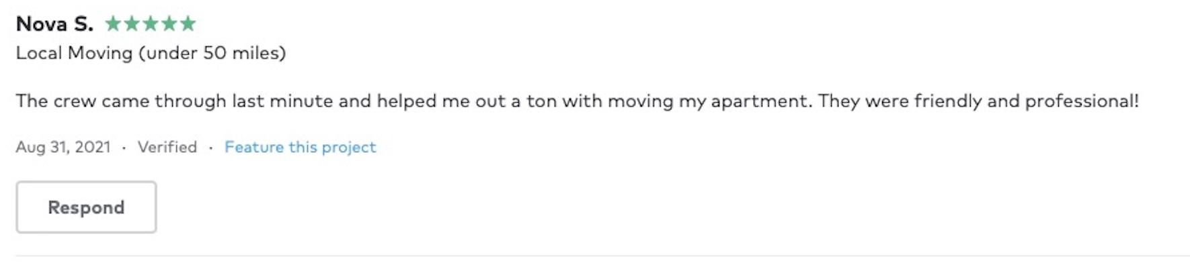Image resolution: width=1190 pixels, height=271 pixels.
Task: Click the Verified status label
Action: point(167,148)
